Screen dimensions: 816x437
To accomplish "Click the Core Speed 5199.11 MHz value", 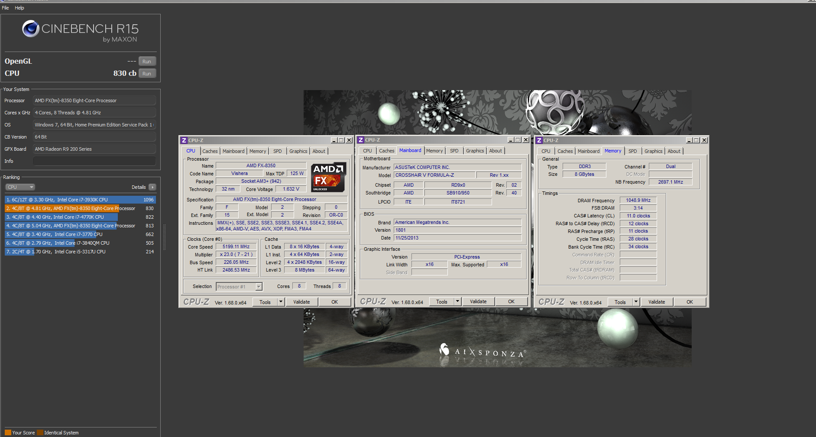I will tap(236, 247).
